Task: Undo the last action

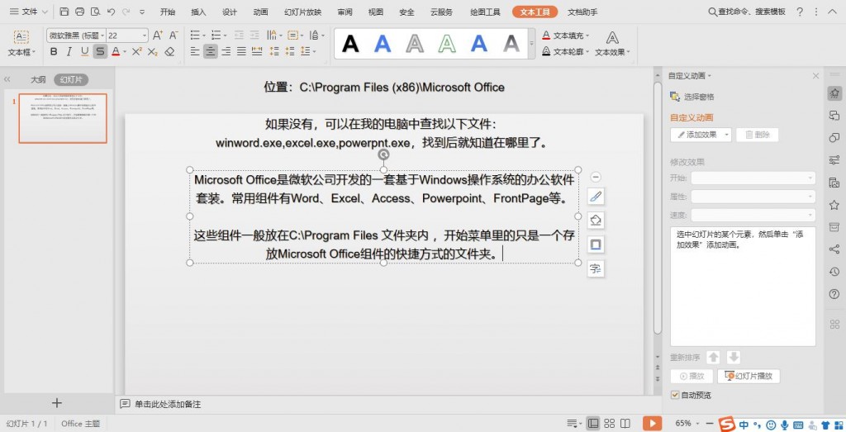Action: [111, 12]
